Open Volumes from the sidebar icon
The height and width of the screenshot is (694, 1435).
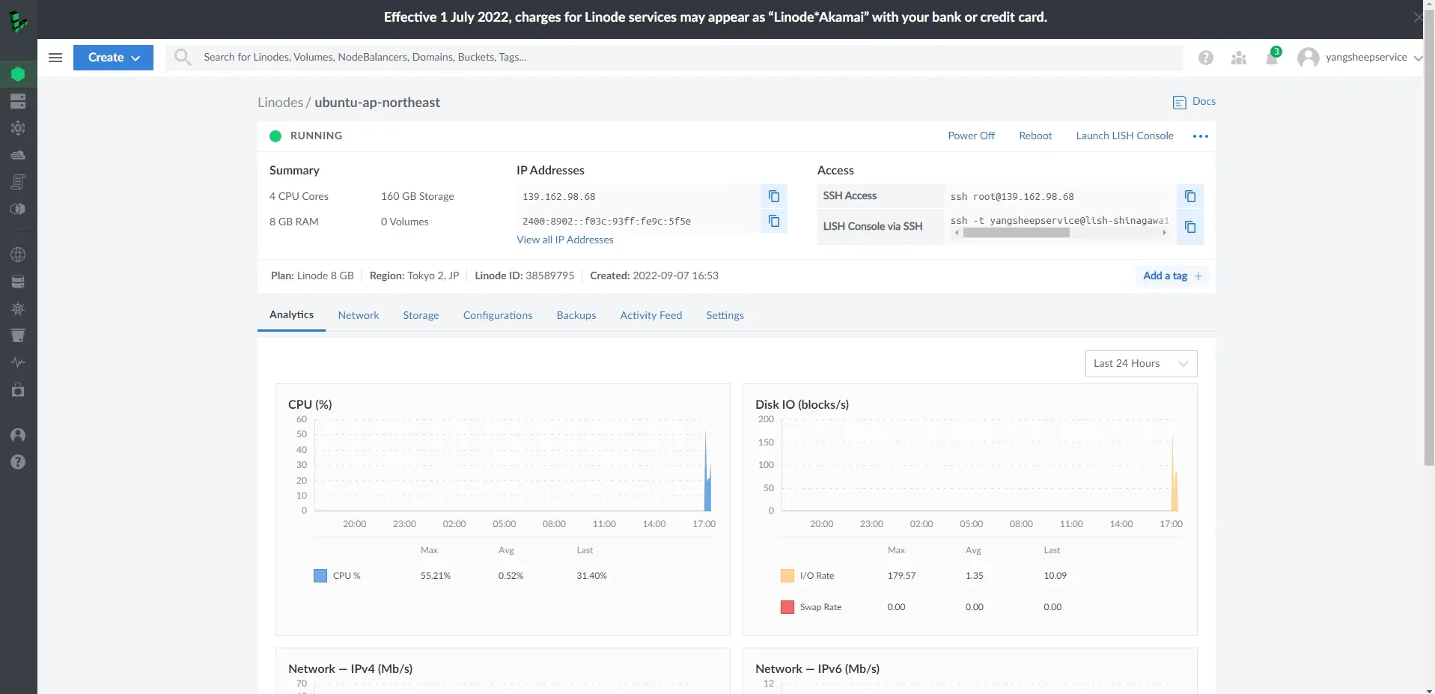point(18,101)
